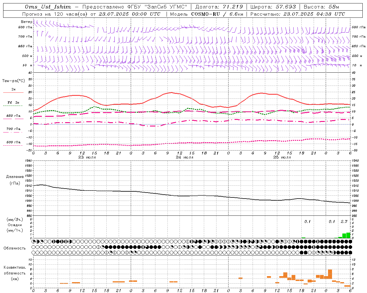
Task: Click the Td 2м dew point legend entry
Action: pos(13,102)
